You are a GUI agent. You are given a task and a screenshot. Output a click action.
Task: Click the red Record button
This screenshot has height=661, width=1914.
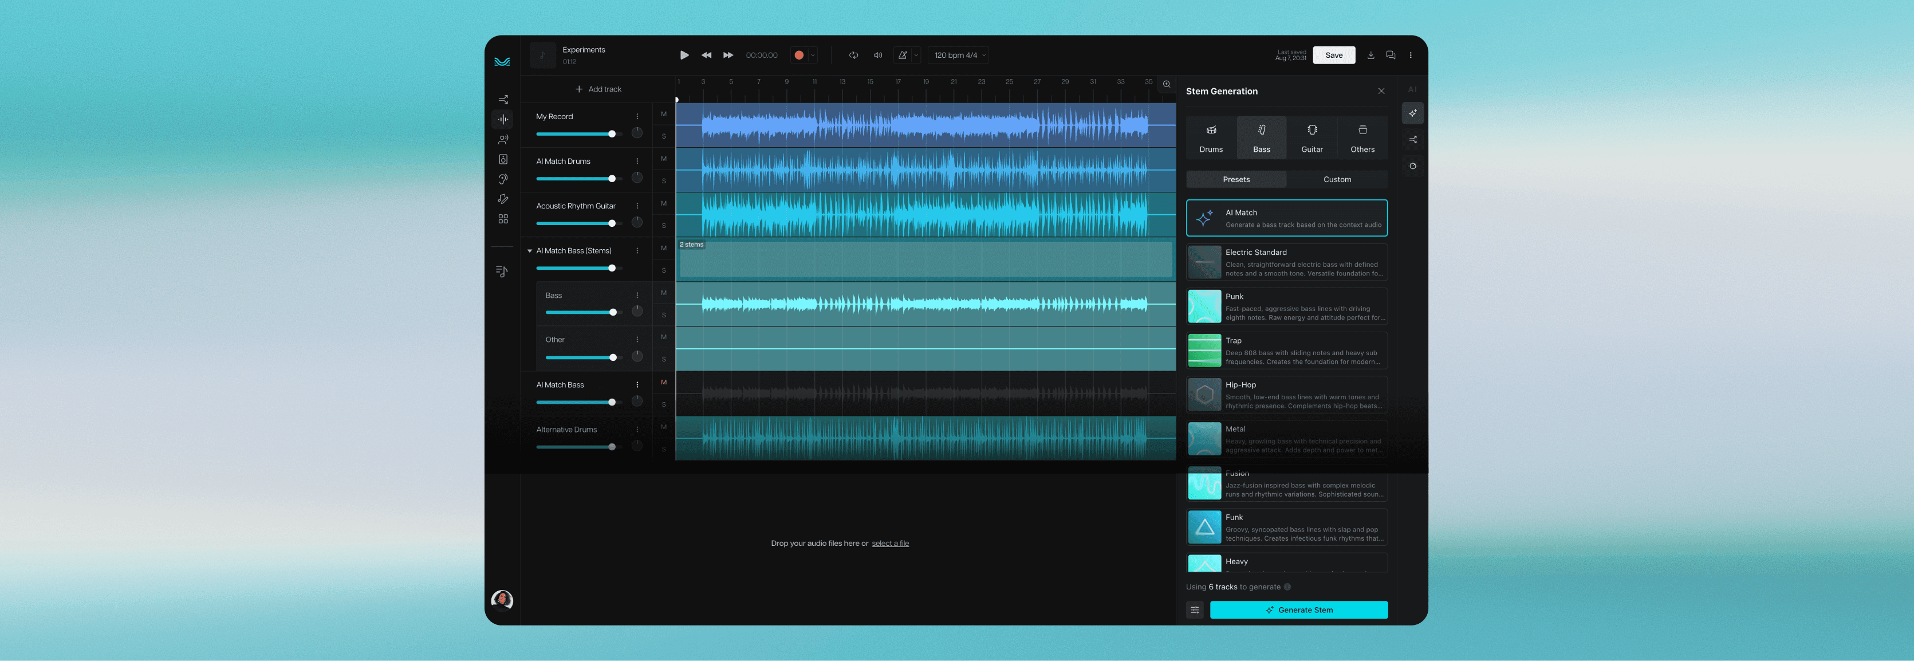point(799,55)
